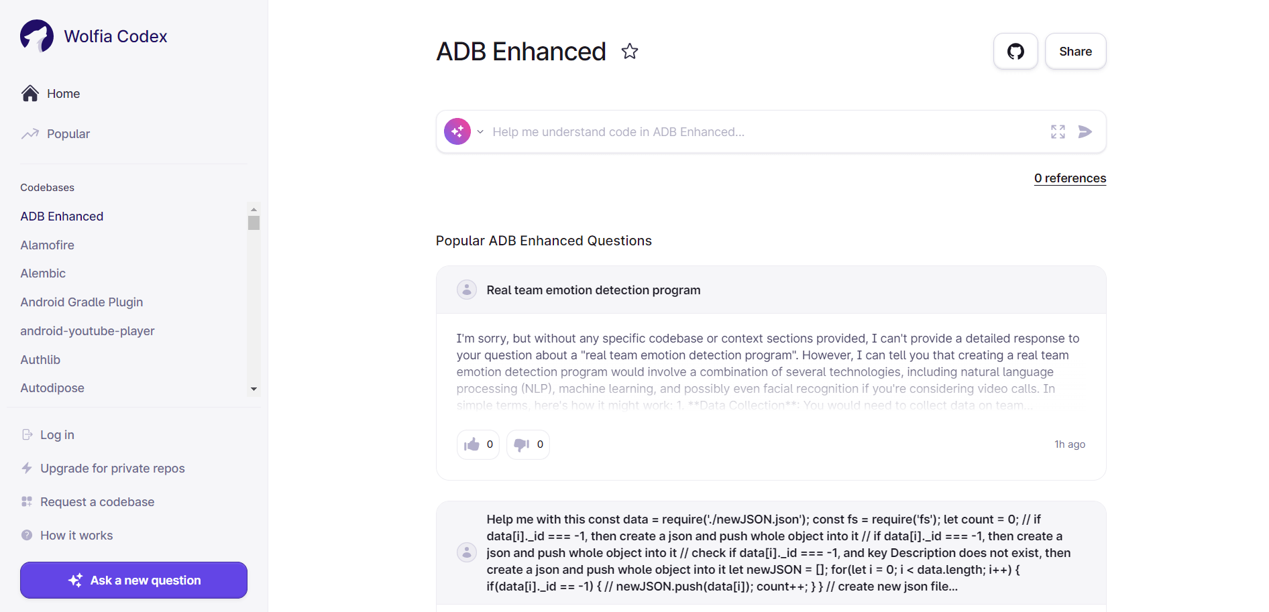
Task: Click the send arrow icon
Action: [1085, 132]
